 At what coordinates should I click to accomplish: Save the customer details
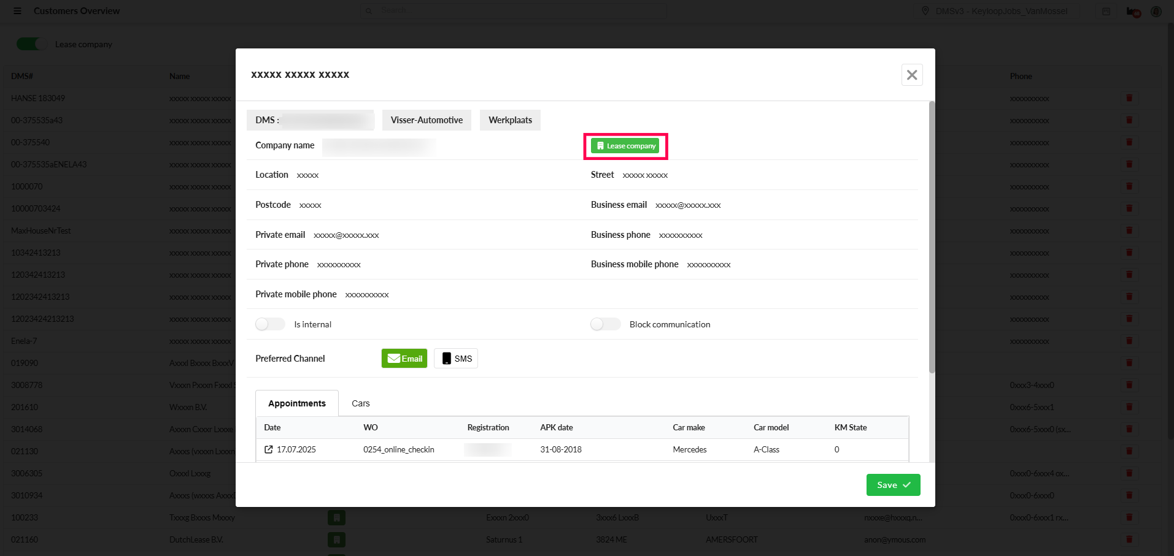[893, 485]
